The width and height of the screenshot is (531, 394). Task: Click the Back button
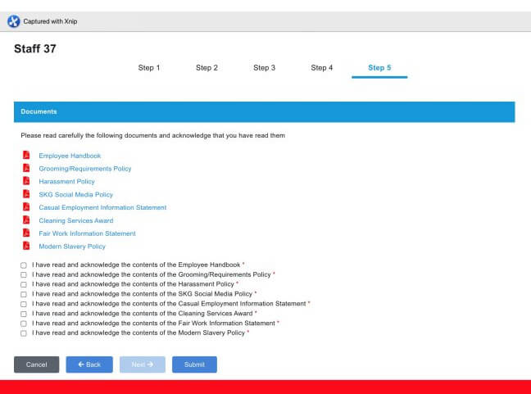(x=89, y=365)
